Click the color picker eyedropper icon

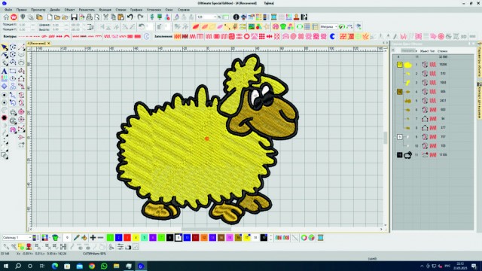click(x=76, y=238)
